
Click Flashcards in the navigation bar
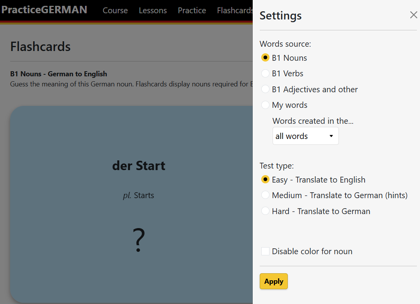[x=235, y=11]
